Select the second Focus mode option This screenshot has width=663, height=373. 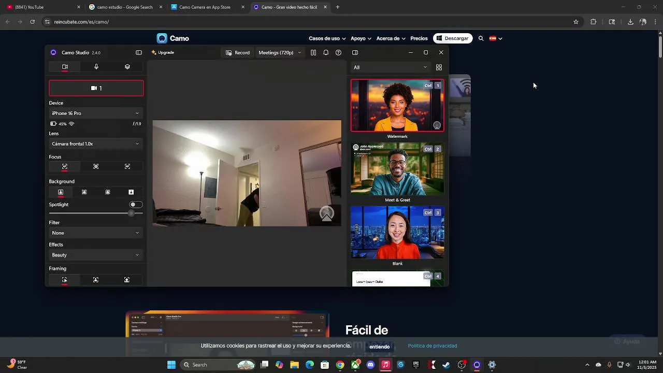pos(96,166)
